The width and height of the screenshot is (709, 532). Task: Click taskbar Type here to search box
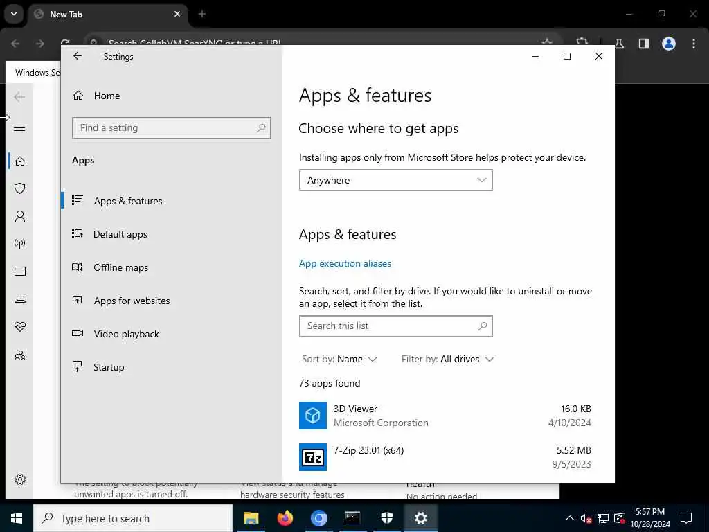[133, 518]
